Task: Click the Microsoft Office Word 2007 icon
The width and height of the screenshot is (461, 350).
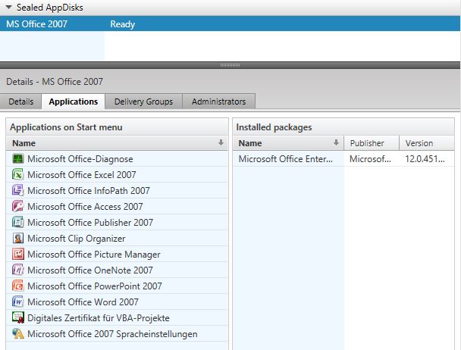Action: (18, 302)
